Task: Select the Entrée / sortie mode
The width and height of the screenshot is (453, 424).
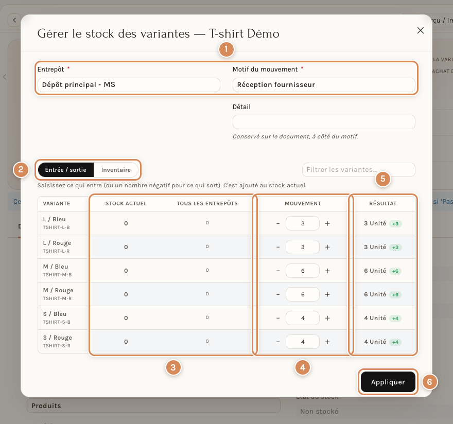Action: pyautogui.click(x=65, y=170)
